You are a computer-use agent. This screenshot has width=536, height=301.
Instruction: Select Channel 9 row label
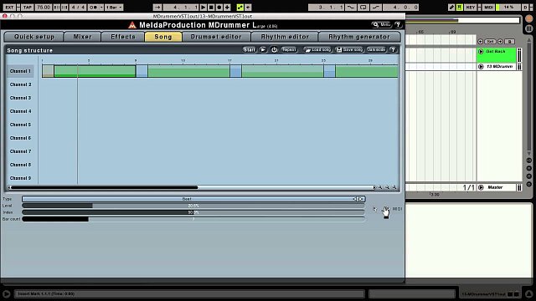[20, 178]
